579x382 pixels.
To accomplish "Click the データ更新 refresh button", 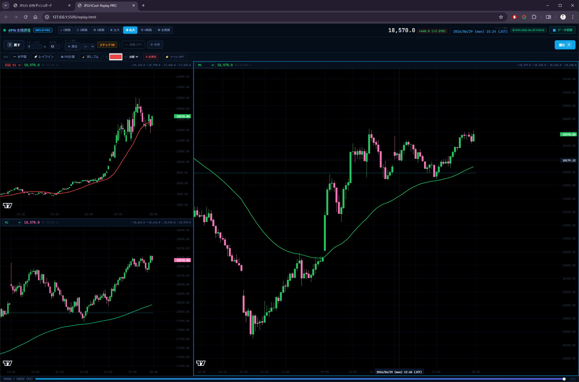I will (562, 30).
